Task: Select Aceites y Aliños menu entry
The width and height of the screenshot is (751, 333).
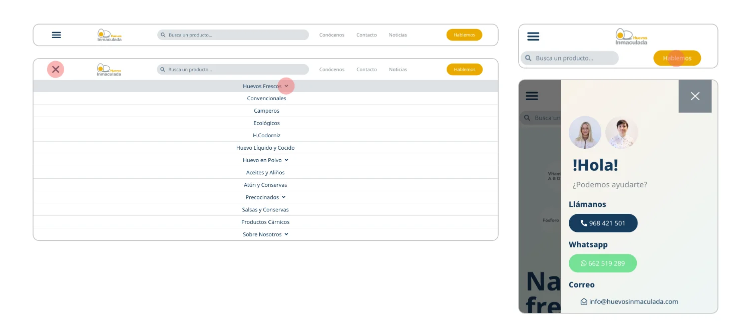Action: coord(265,173)
